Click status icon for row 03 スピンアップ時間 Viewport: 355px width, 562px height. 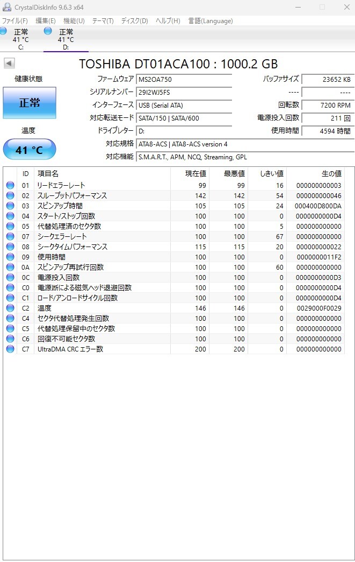[10, 206]
